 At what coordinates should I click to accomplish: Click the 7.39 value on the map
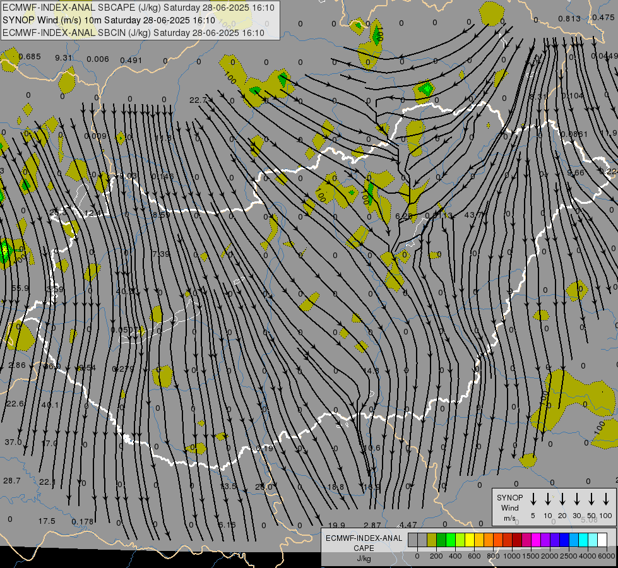click(161, 254)
